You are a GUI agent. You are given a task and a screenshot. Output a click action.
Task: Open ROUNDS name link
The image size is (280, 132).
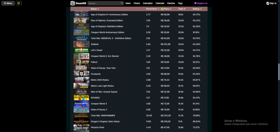coord(95,98)
